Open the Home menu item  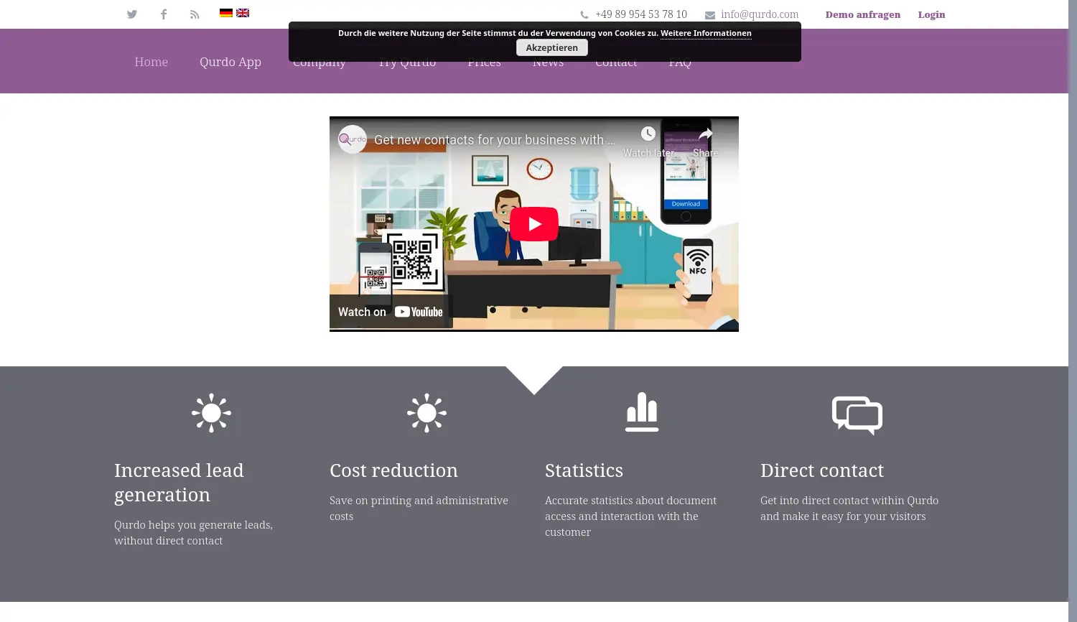[151, 62]
